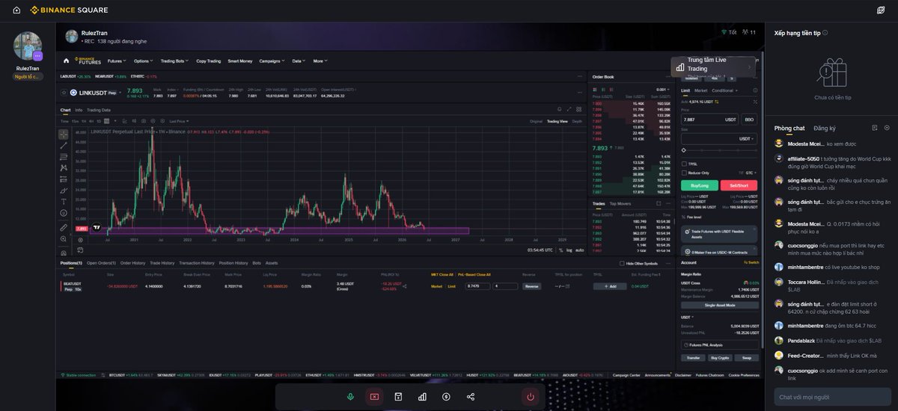Switch to the Đăng ký tab
The image size is (898, 411).
[x=825, y=129]
